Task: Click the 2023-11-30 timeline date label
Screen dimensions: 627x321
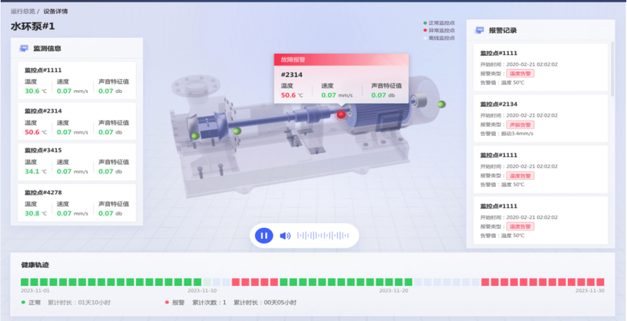Action: [590, 290]
